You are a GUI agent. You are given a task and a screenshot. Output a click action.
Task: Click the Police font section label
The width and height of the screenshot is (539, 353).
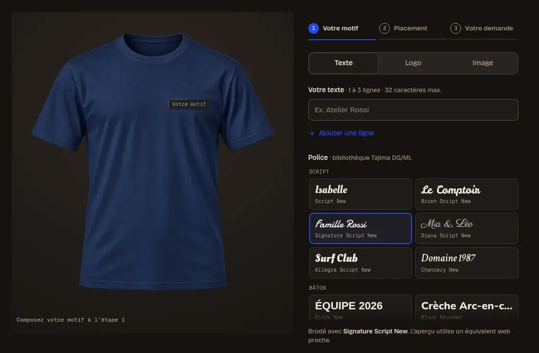[x=318, y=157]
